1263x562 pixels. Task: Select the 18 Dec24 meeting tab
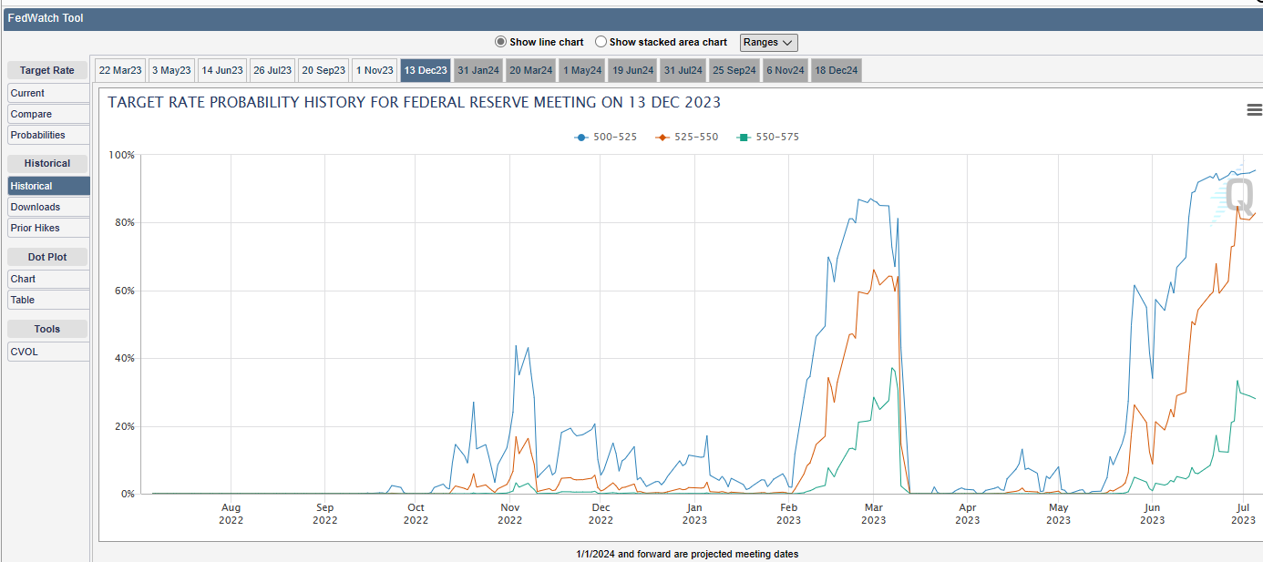pyautogui.click(x=836, y=71)
